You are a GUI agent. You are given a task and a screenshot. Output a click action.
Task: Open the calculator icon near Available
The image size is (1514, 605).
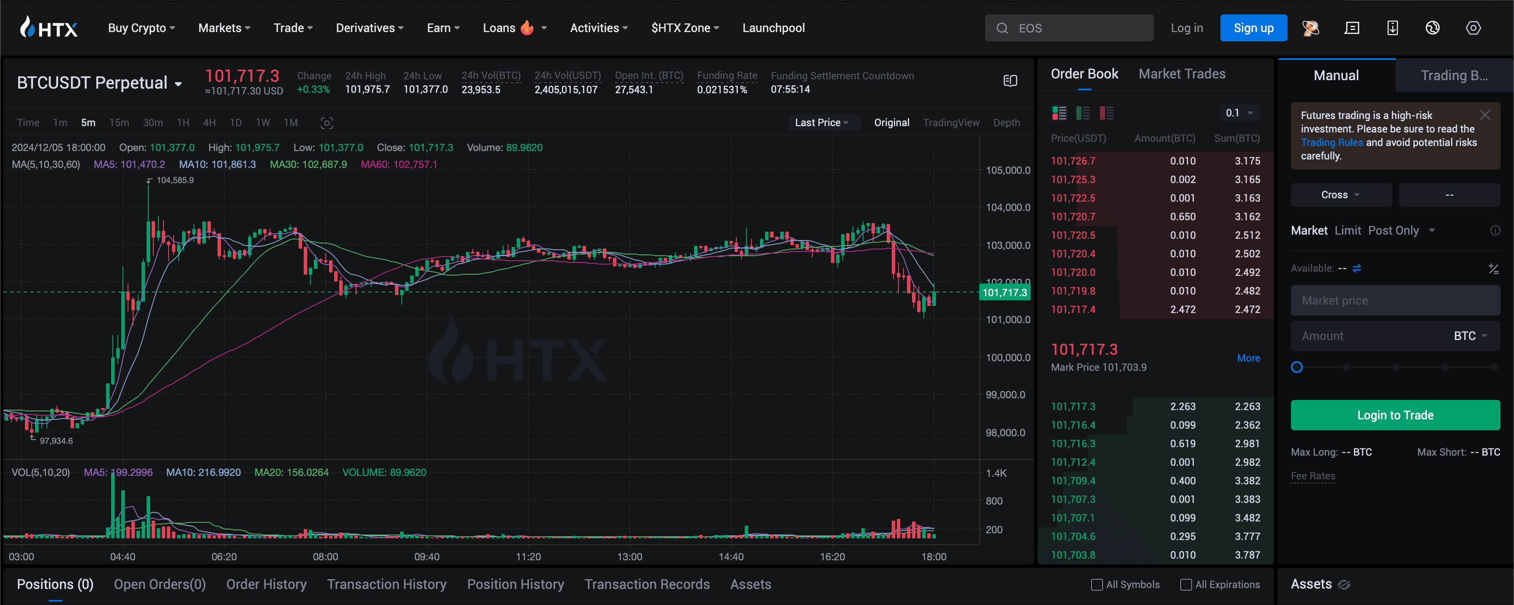point(1493,268)
